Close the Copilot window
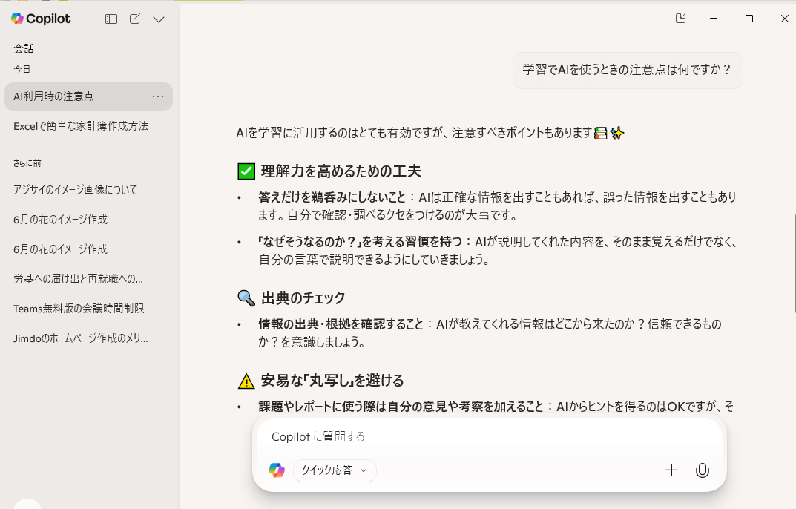The width and height of the screenshot is (796, 509). (x=784, y=19)
